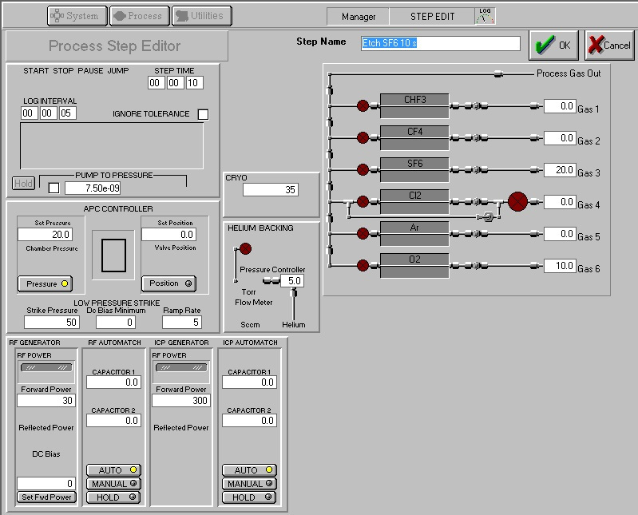The height and width of the screenshot is (515, 638).
Task: Click the Gas 4 Cl2 flow field
Action: pyautogui.click(x=560, y=202)
